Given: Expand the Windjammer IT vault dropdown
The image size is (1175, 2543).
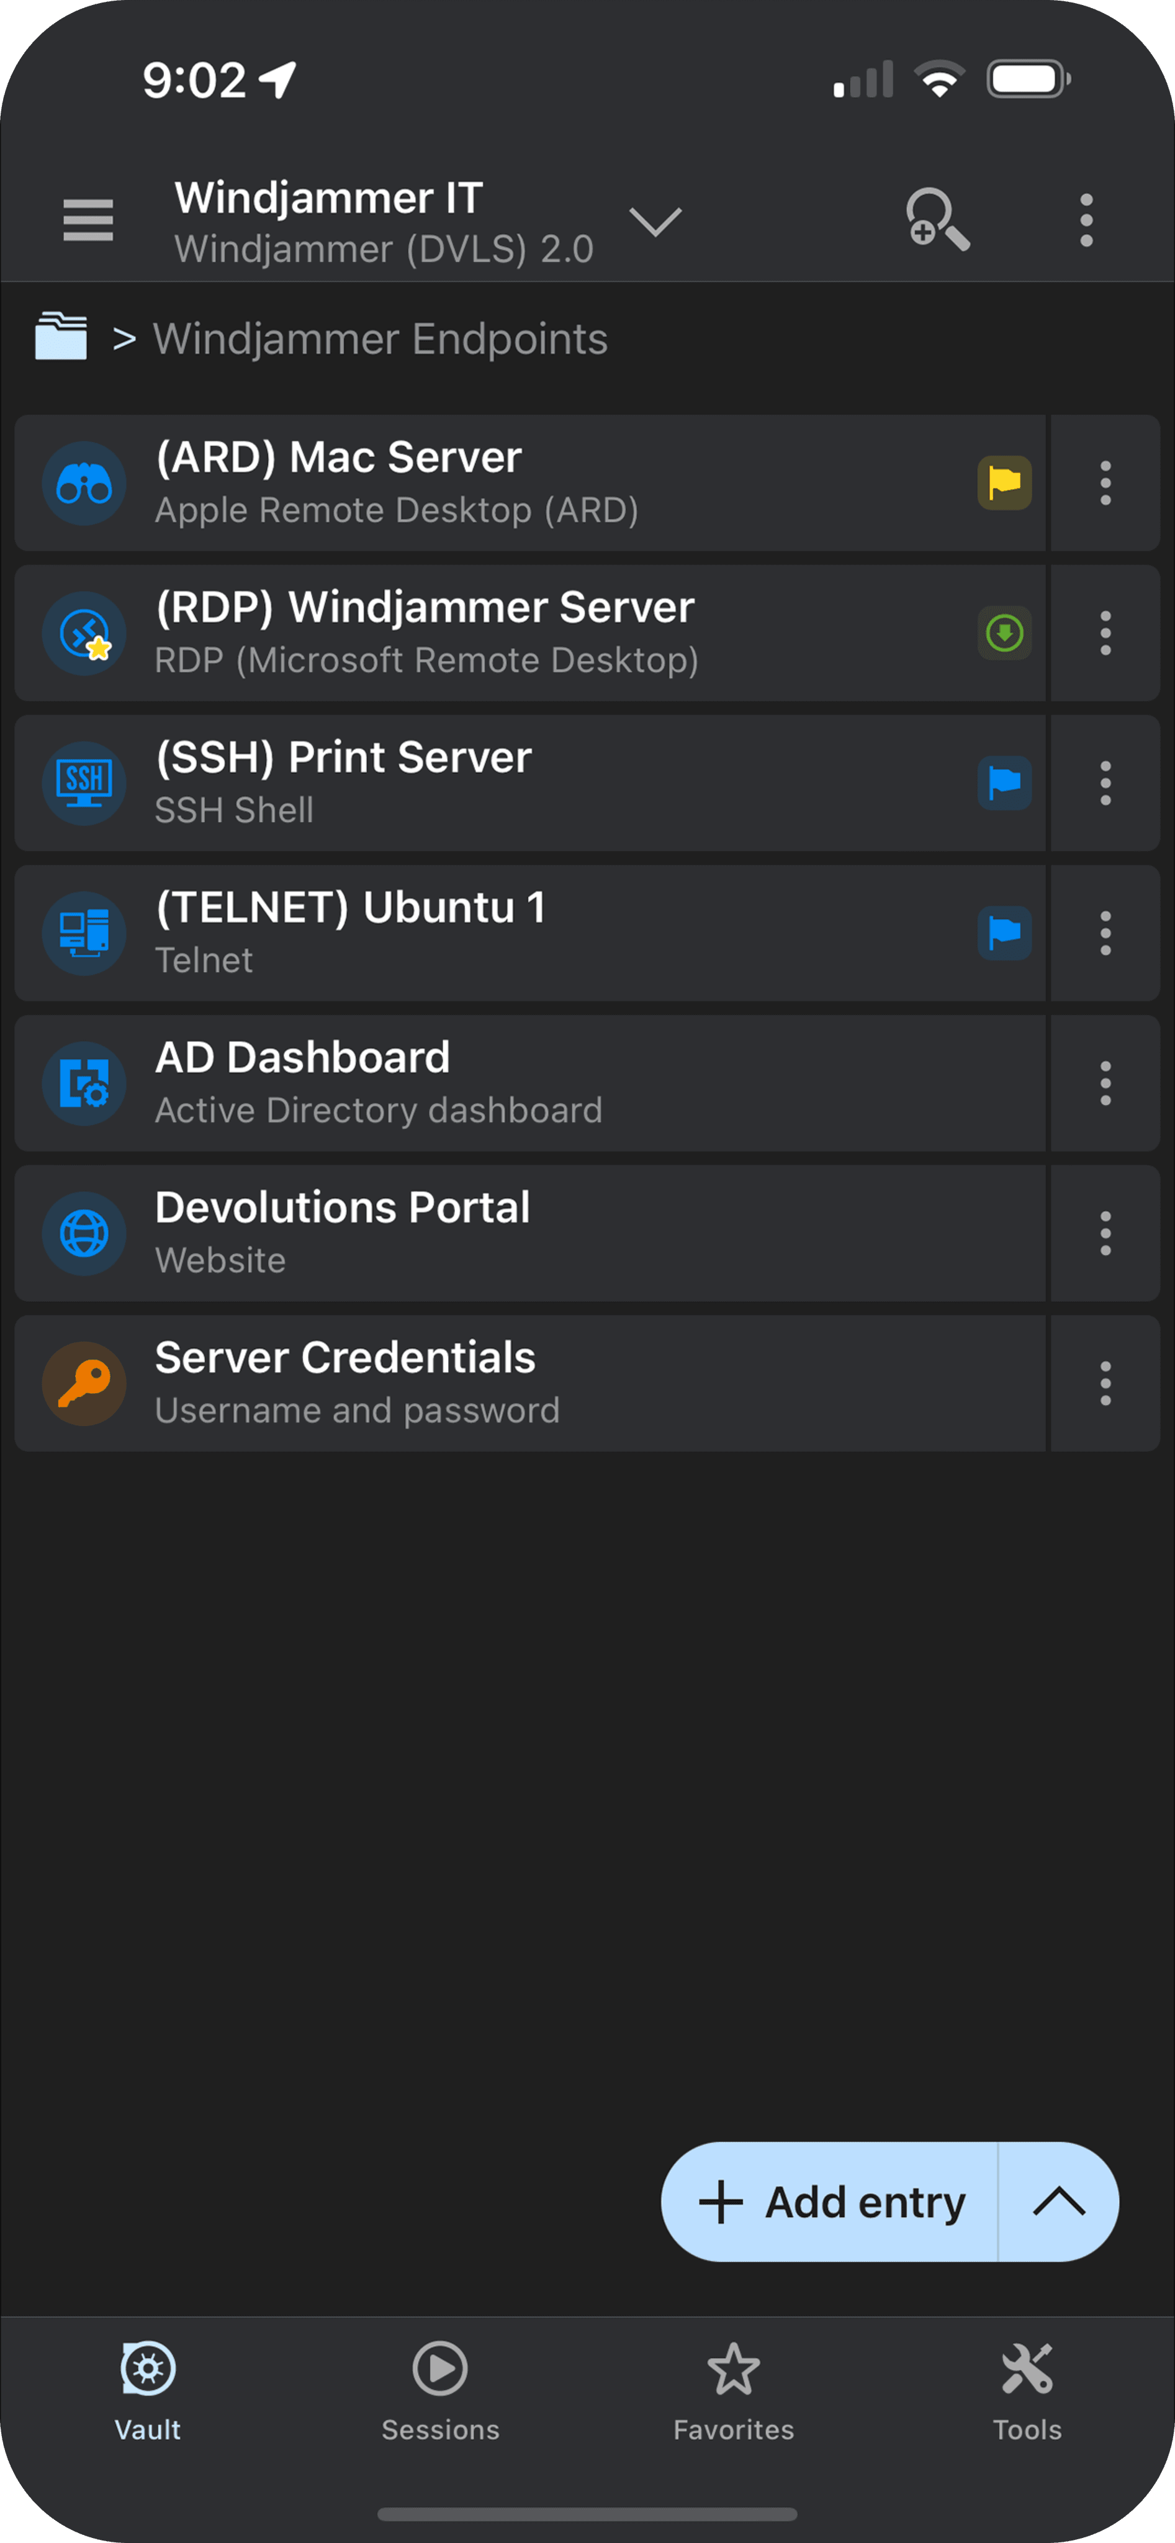Looking at the screenshot, I should 655,221.
